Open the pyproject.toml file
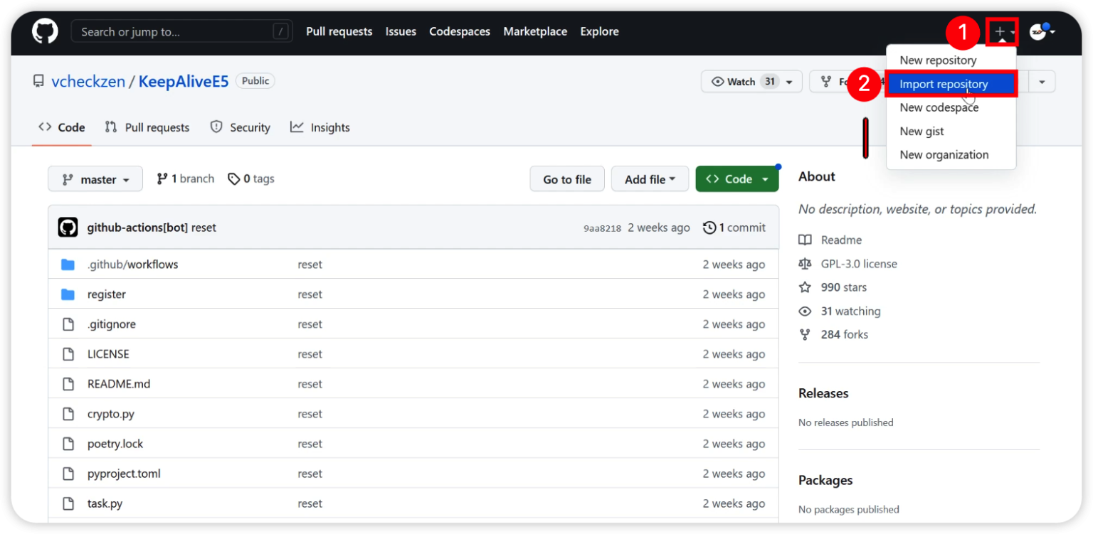The image size is (1093, 534). (x=124, y=474)
